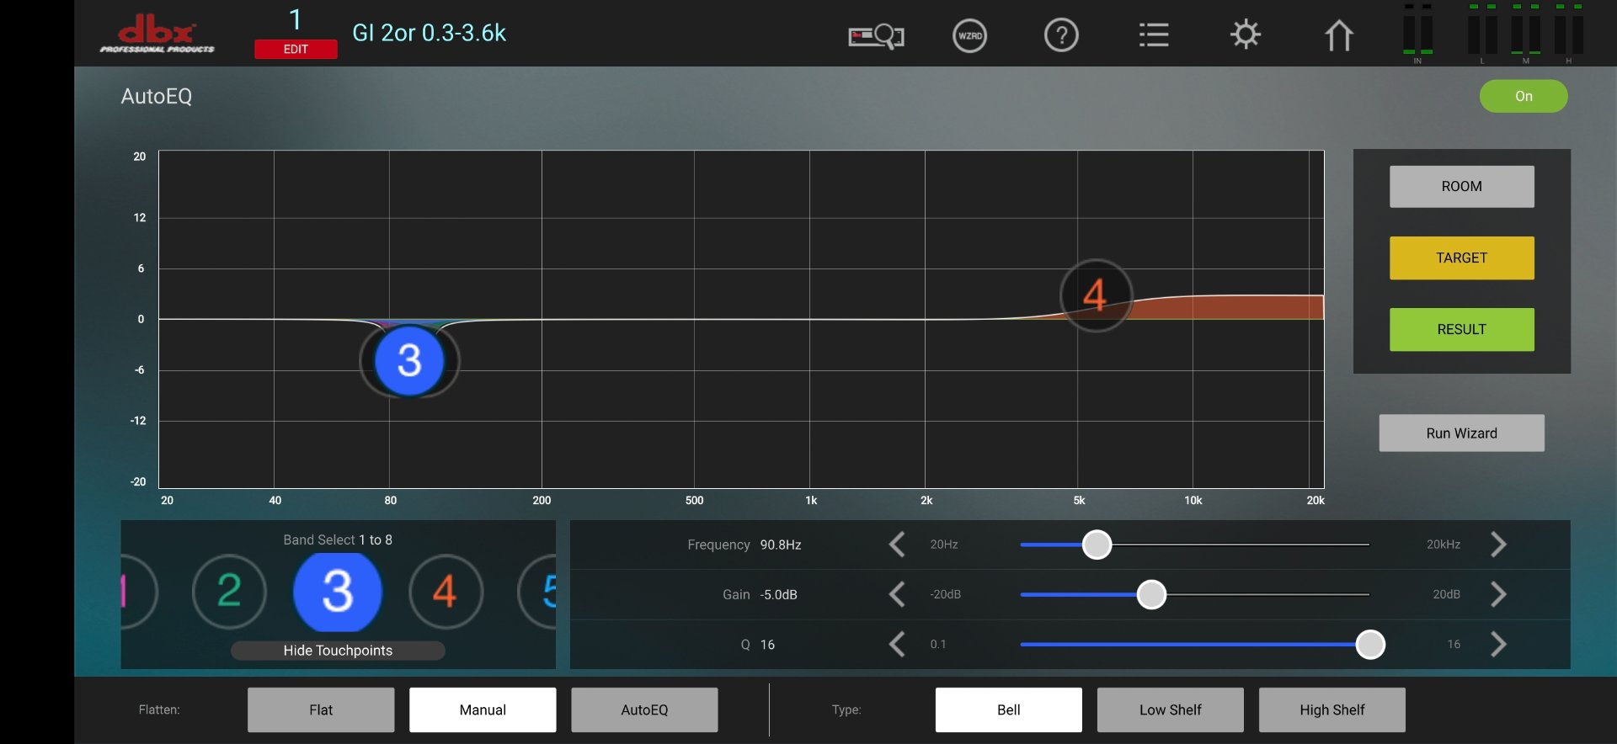Increase gain with the right chevron

pyautogui.click(x=1498, y=594)
